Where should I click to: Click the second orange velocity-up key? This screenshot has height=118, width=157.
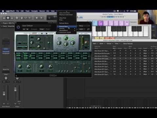tap(112, 38)
